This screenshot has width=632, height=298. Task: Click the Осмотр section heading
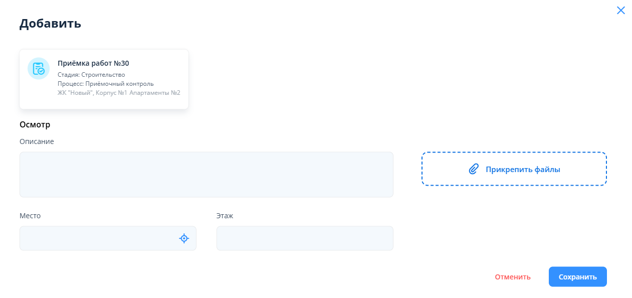click(35, 124)
